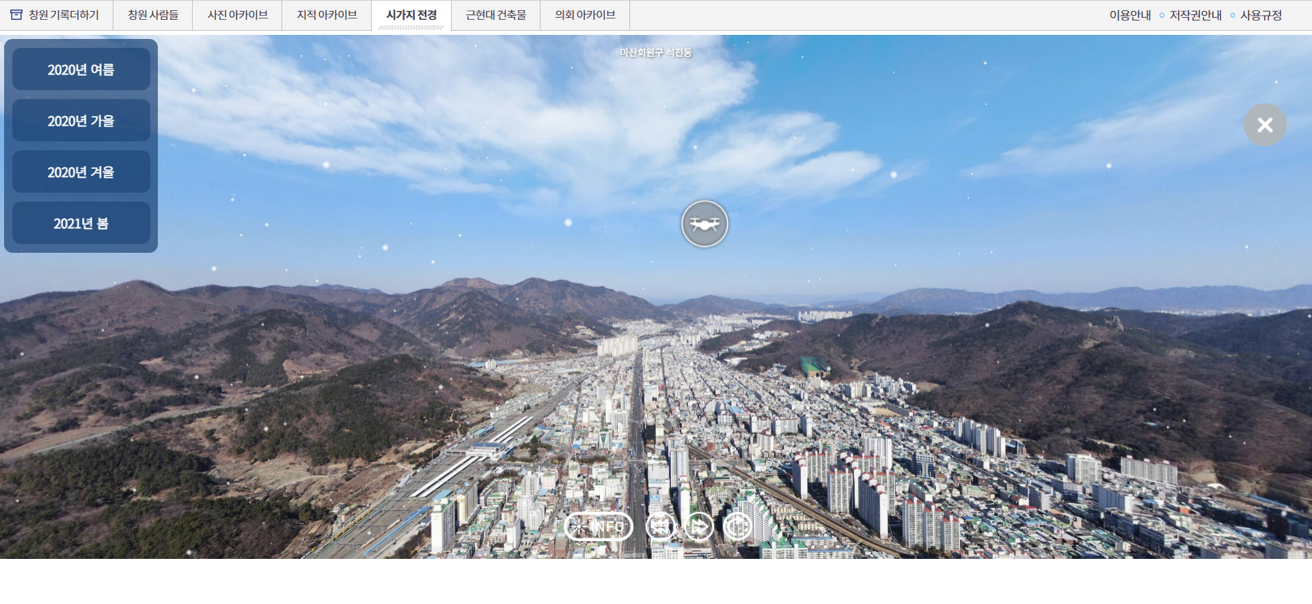The height and width of the screenshot is (604, 1312).
Task: Go to the previous panorama scene
Action: click(x=660, y=527)
